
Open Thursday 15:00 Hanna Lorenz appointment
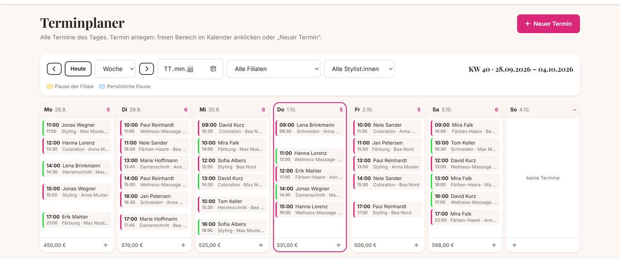pyautogui.click(x=310, y=209)
